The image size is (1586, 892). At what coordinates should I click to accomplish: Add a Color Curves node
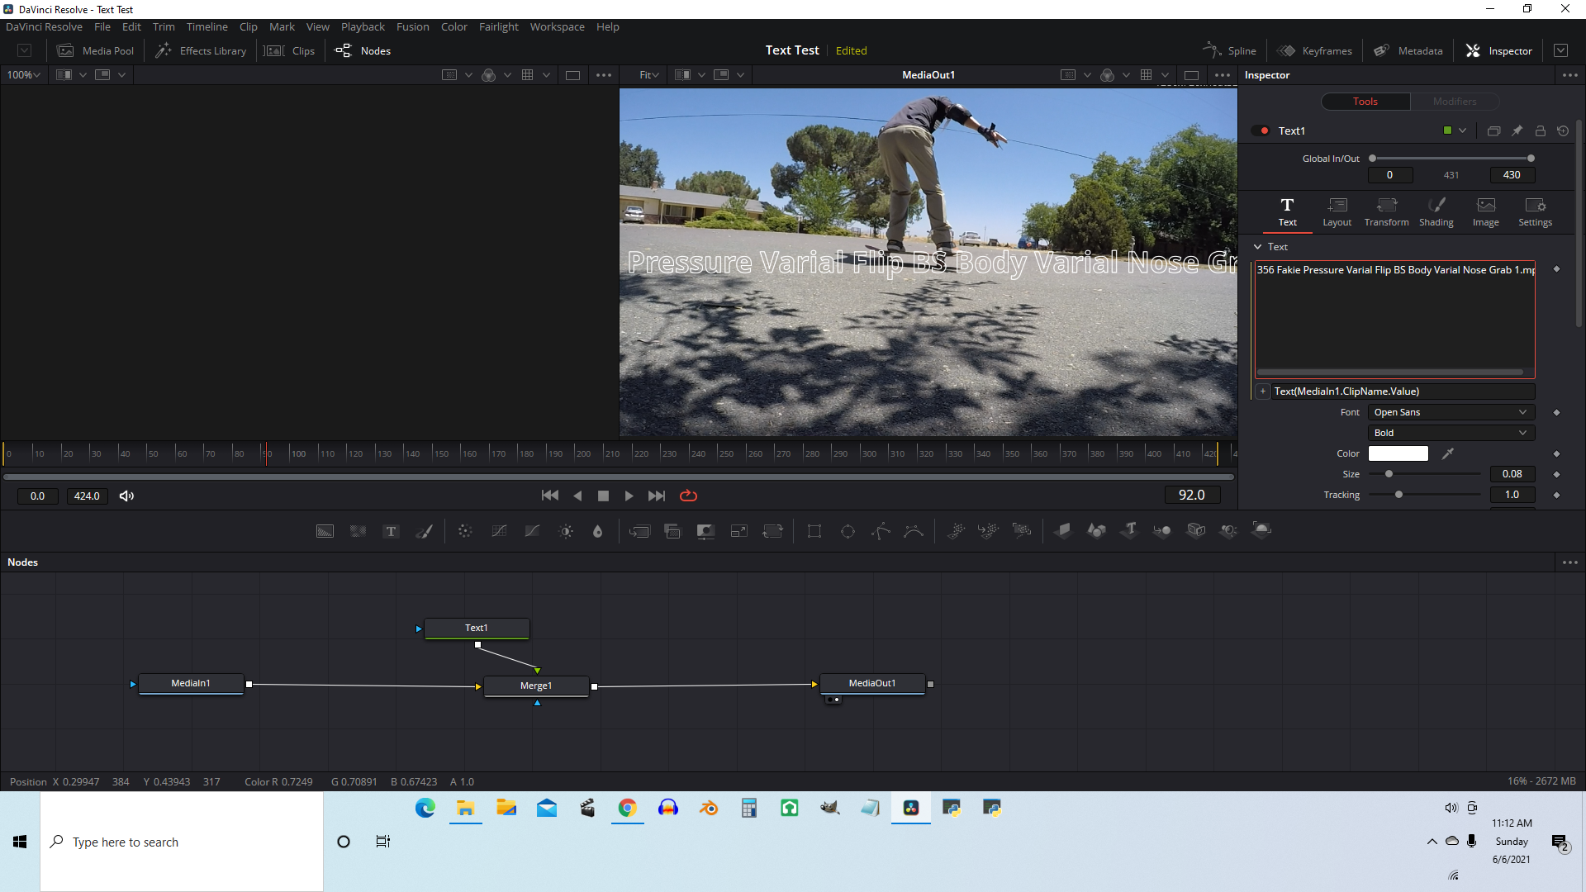tap(499, 531)
